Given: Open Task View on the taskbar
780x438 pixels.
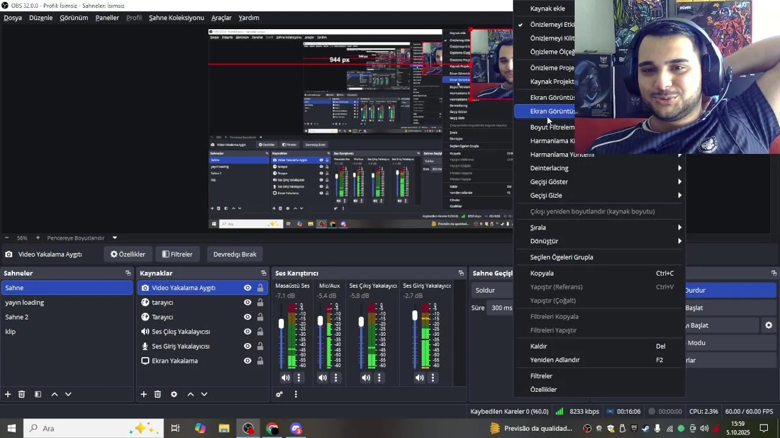Looking at the screenshot, I should tap(175, 428).
